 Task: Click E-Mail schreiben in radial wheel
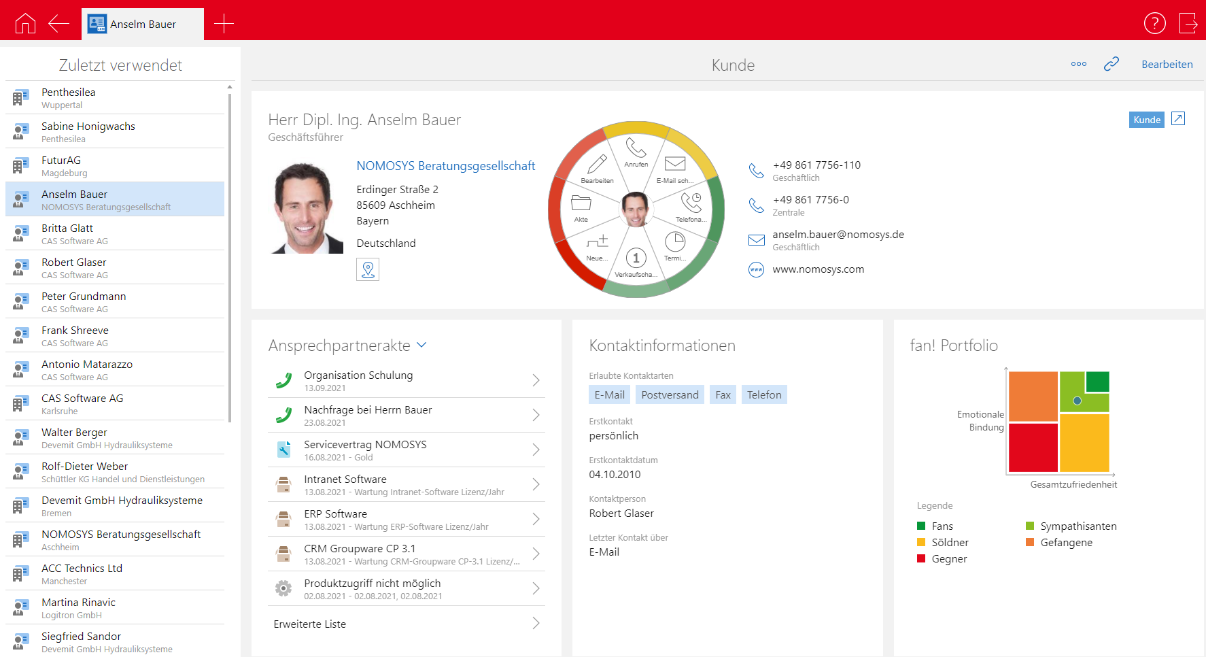pyautogui.click(x=675, y=169)
